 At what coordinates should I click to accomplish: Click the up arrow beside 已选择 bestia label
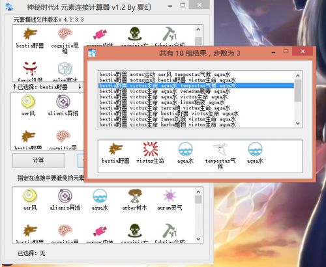click(14, 87)
